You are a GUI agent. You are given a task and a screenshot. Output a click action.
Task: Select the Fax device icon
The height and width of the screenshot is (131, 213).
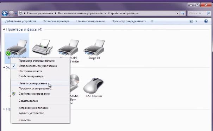[43, 47]
